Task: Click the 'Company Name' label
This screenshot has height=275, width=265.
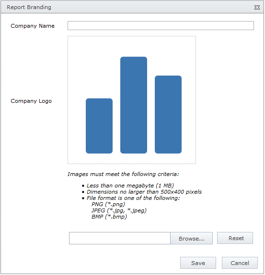Action: tap(33, 26)
